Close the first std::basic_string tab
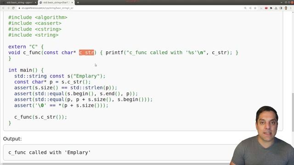 click(35, 3)
